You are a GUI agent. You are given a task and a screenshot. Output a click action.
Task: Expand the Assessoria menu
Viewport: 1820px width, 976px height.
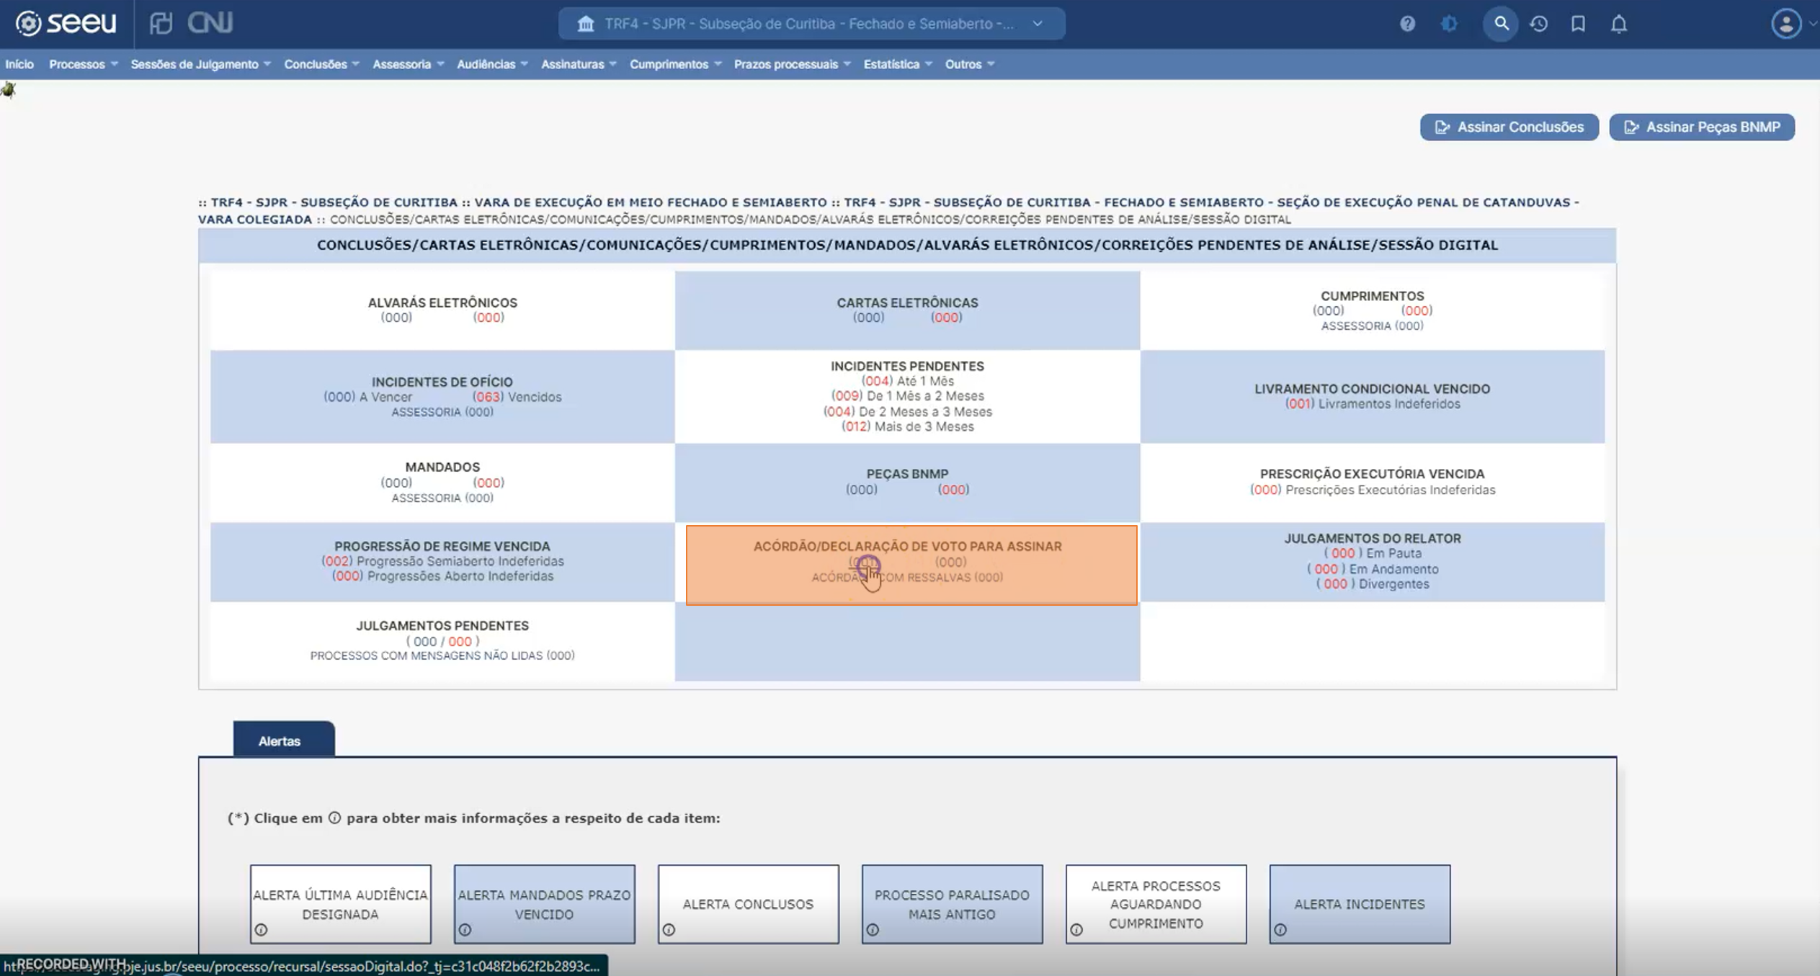(x=408, y=64)
